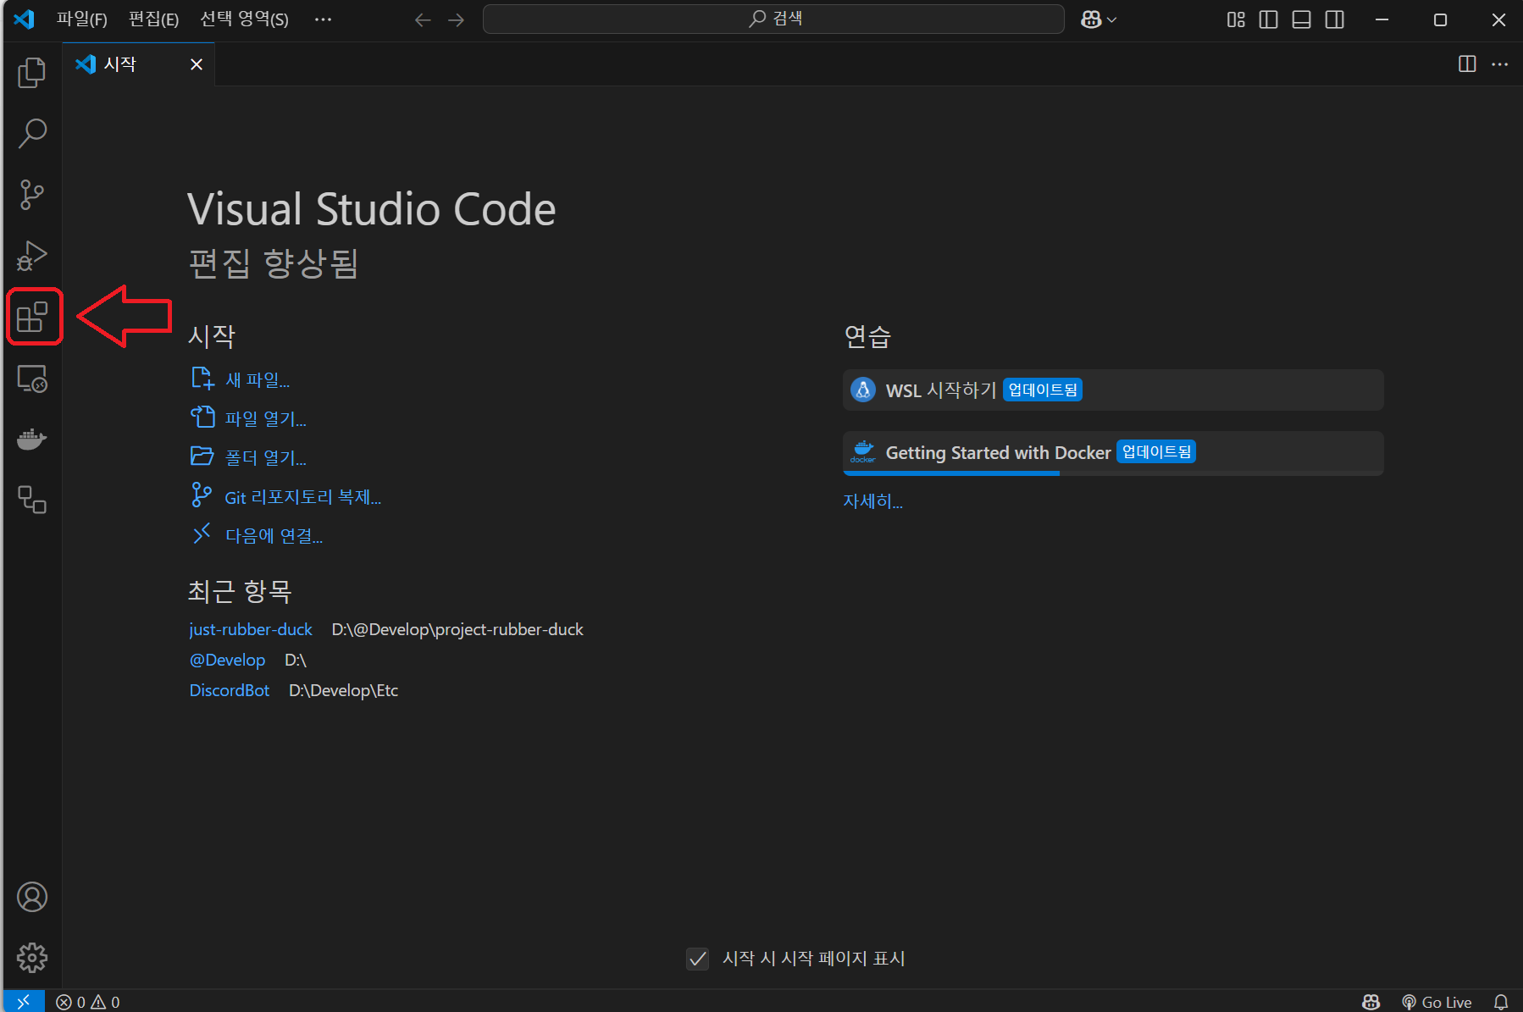
Task: Show errors and warnings count in status bar
Action: click(x=88, y=1002)
